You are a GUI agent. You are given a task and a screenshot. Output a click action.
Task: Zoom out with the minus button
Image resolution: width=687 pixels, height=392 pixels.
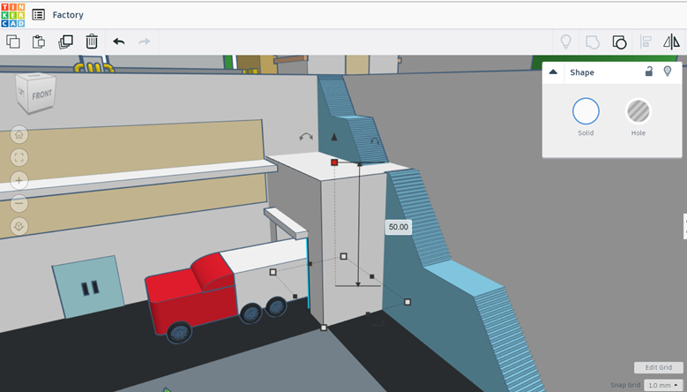coord(19,203)
